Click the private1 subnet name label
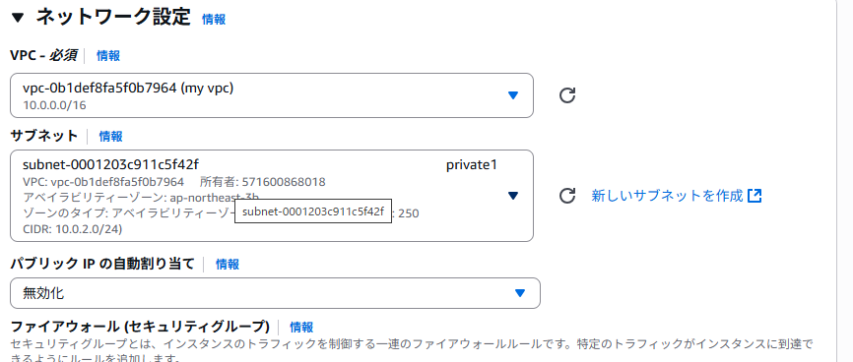 coord(472,165)
